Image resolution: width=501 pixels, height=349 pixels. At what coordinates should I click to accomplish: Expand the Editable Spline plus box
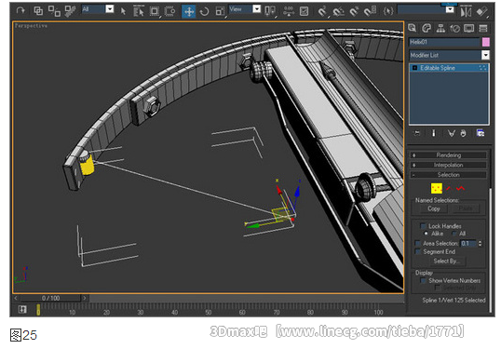414,68
